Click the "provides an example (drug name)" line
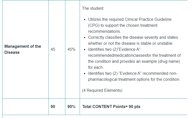Screen dimensions: 196x118 (134, 61)
